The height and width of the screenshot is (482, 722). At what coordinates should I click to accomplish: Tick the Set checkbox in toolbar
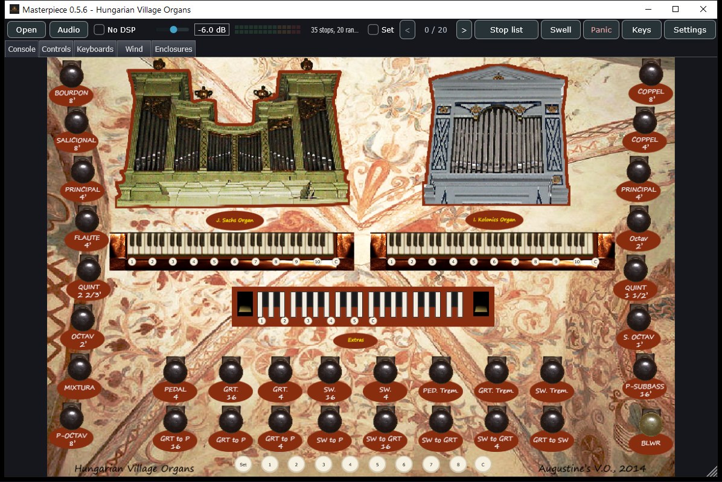tap(374, 30)
